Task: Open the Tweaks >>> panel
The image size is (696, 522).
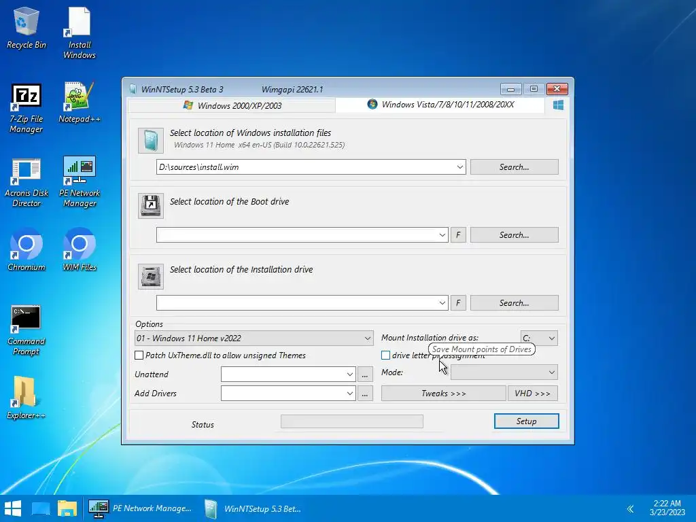Action: [443, 394]
